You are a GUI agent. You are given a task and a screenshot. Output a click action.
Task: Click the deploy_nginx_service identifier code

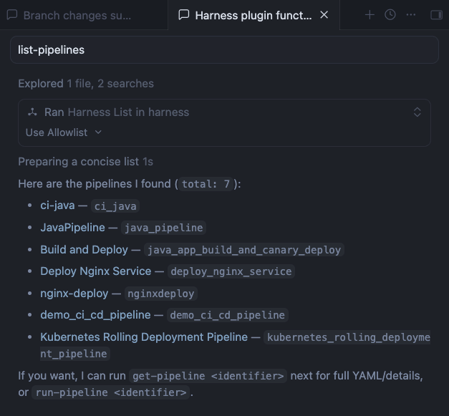coord(231,271)
